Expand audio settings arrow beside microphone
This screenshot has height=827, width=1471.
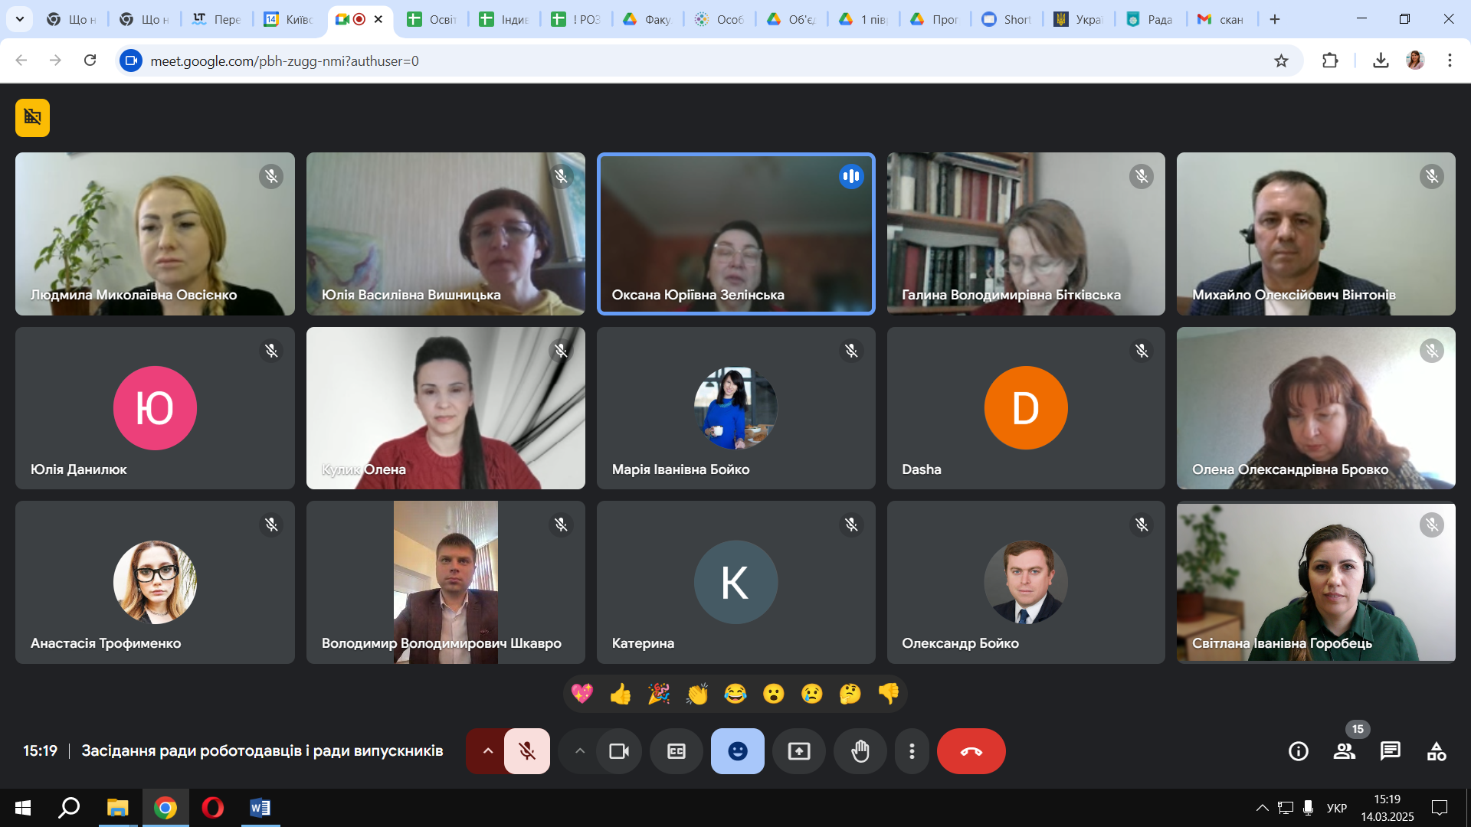tap(487, 751)
